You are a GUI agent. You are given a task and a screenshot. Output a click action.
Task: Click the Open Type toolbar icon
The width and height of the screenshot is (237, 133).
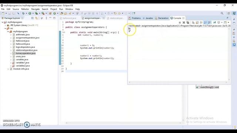coord(61,13)
